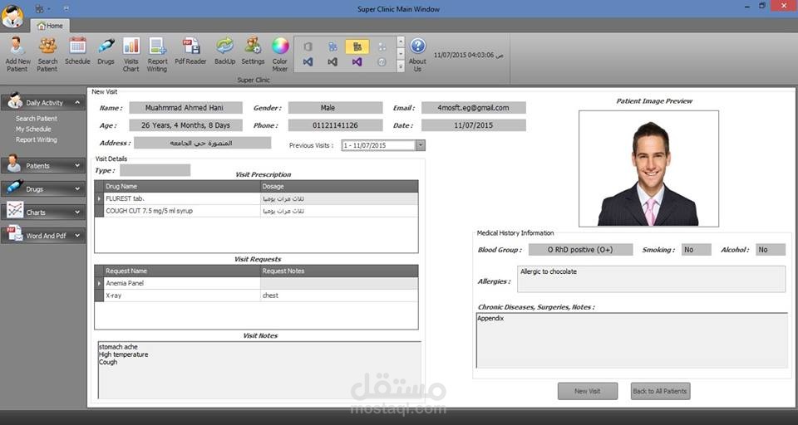Select the faded dots skin in gallery

click(x=382, y=46)
